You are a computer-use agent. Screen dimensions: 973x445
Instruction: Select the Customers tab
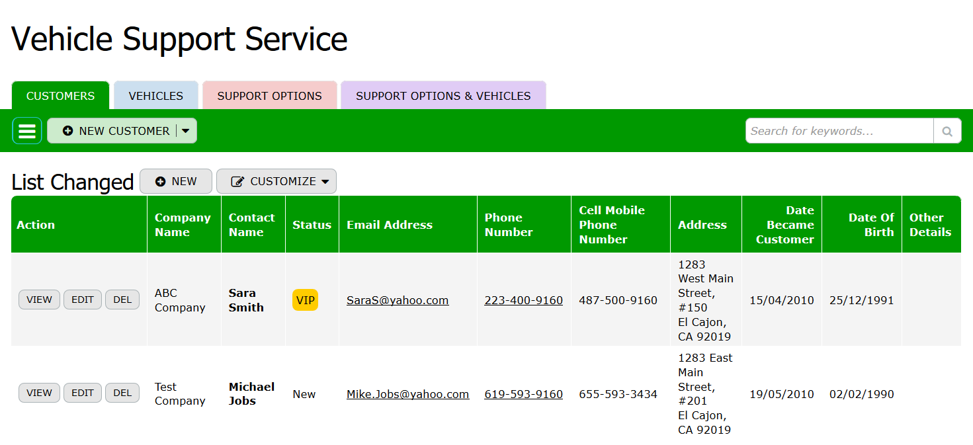60,96
